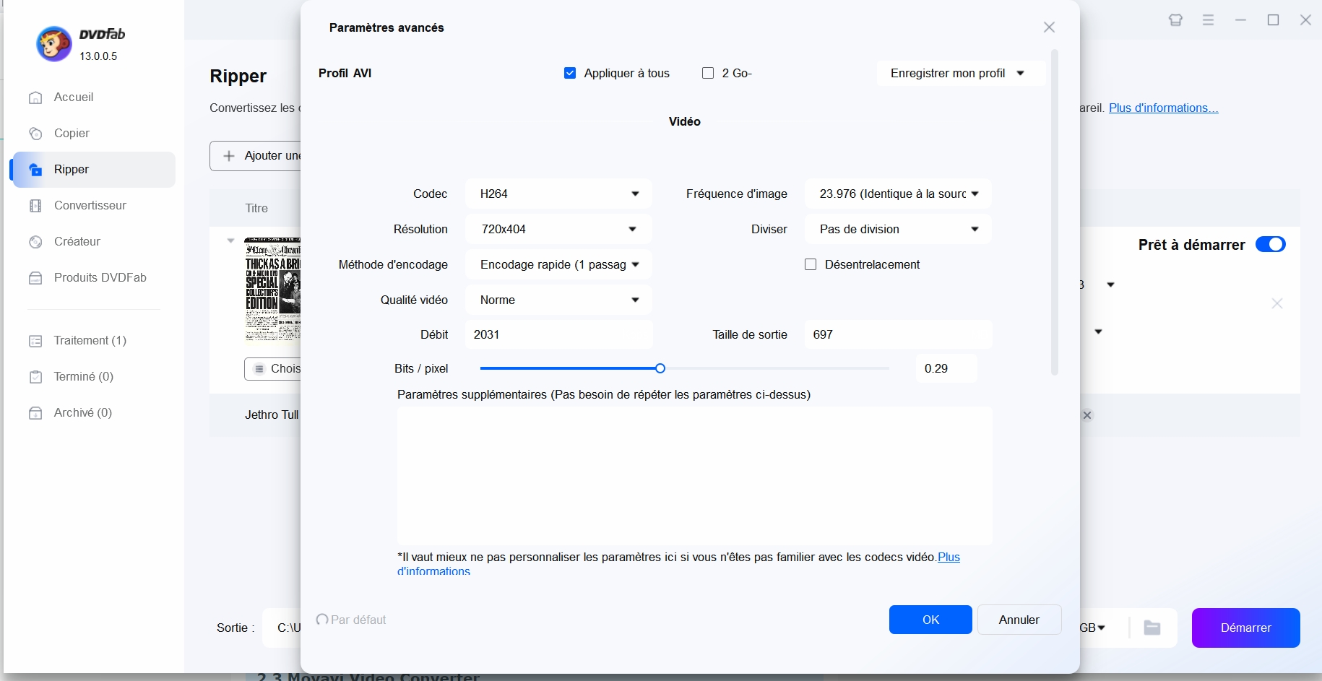1322x681 pixels.
Task: Open the Plus d'informations codec link
Action: tap(949, 558)
